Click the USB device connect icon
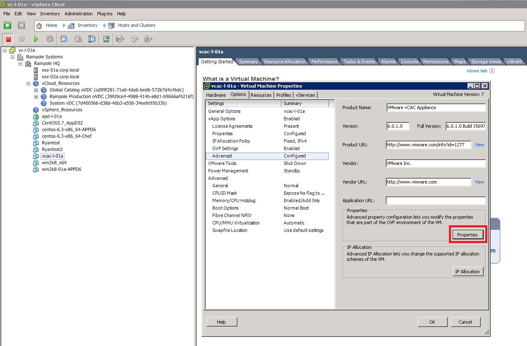The width and height of the screenshot is (527, 346). [148, 39]
